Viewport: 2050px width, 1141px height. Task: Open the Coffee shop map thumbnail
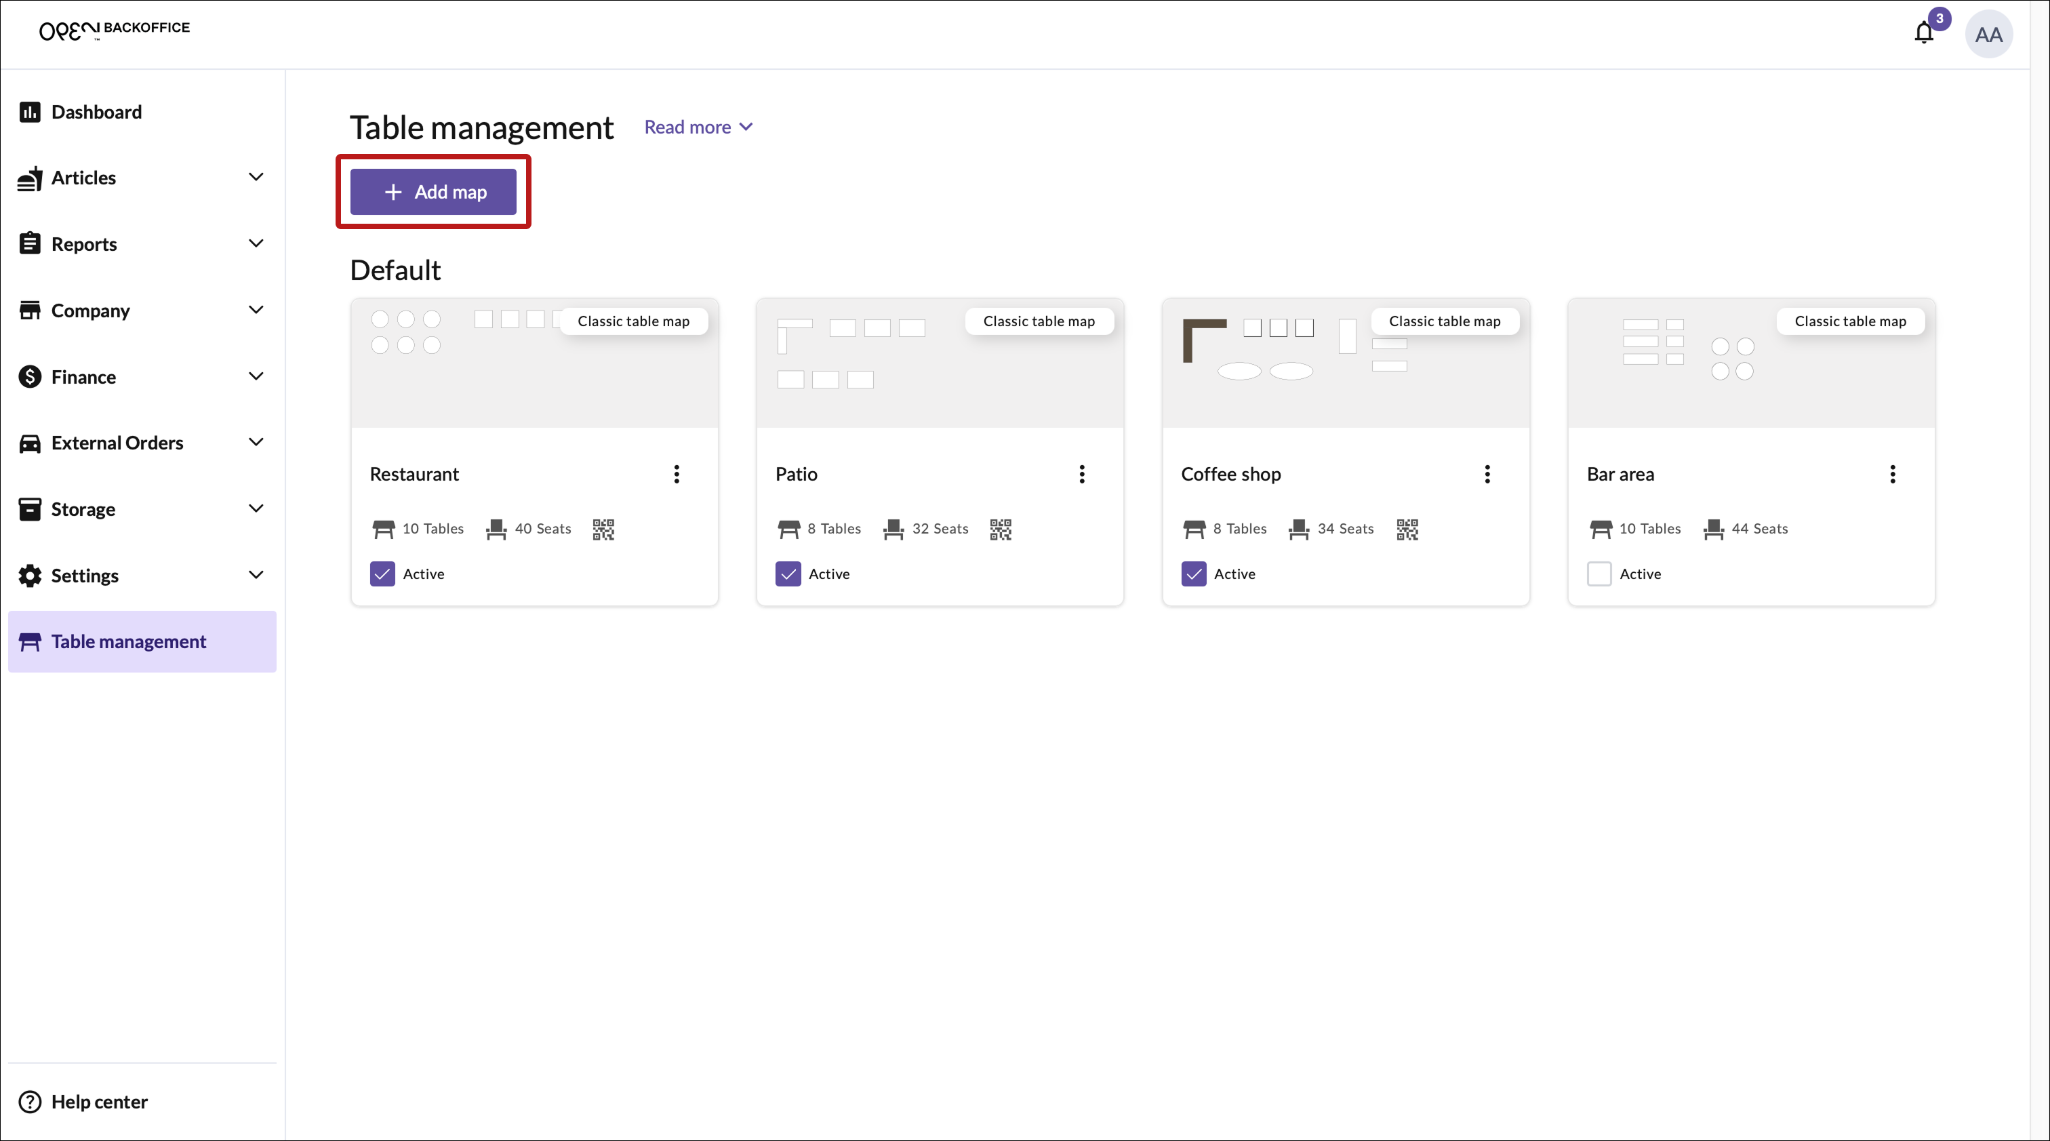(1345, 363)
